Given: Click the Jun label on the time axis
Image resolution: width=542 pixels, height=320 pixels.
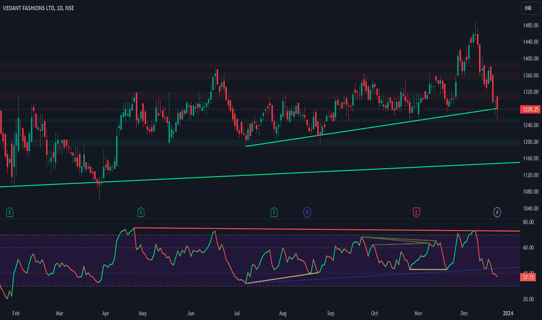Looking at the screenshot, I should (x=191, y=314).
